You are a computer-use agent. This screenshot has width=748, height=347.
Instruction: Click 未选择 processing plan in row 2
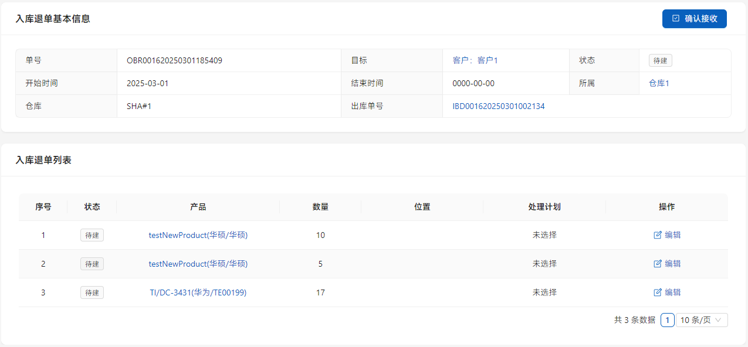coord(544,264)
